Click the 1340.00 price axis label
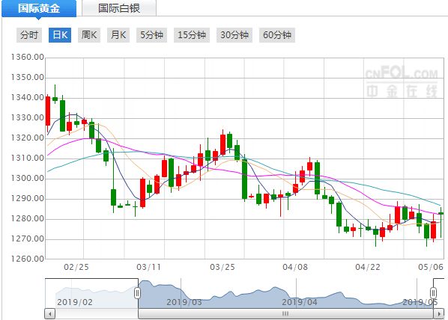 (x=28, y=97)
